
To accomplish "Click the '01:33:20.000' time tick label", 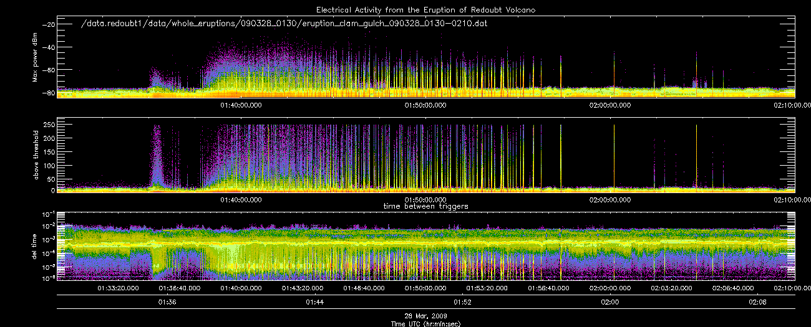I will pos(119,288).
